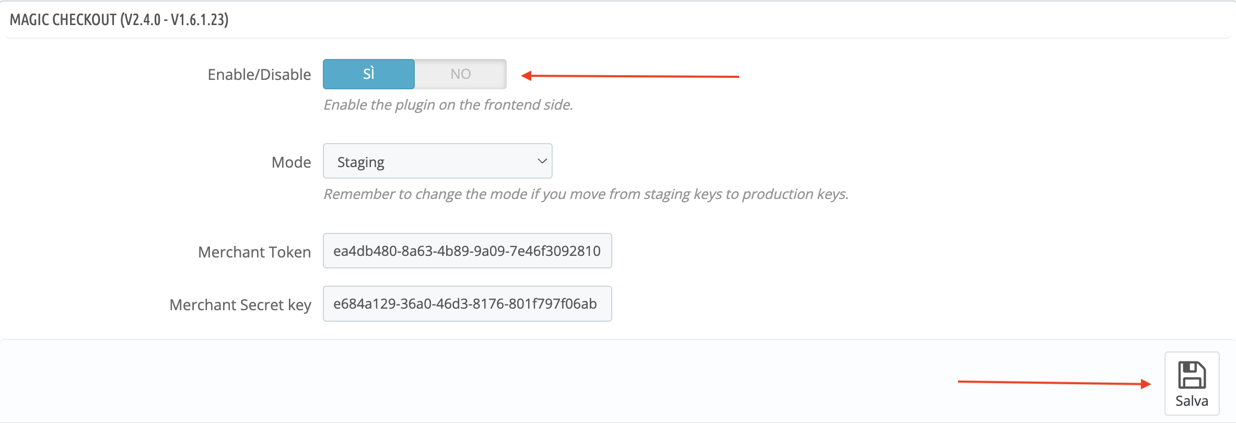Click the Salva button label
1236x423 pixels.
[1192, 401]
